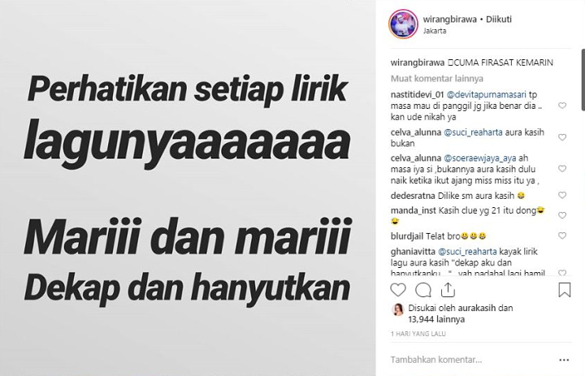
Task: Like nastitidevi_01's comment
Action: coord(562,106)
